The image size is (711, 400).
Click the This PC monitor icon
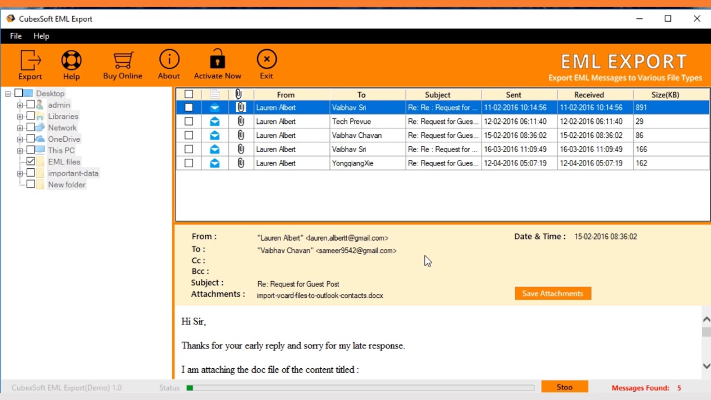click(x=40, y=150)
